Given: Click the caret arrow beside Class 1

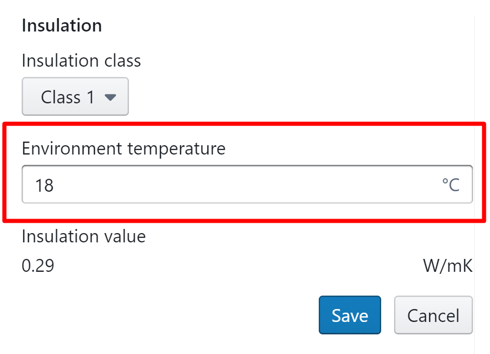Looking at the screenshot, I should [x=110, y=97].
